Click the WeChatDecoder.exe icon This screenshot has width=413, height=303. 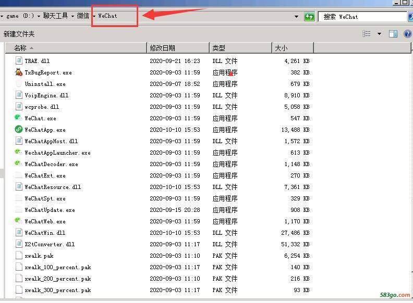[x=18, y=163]
